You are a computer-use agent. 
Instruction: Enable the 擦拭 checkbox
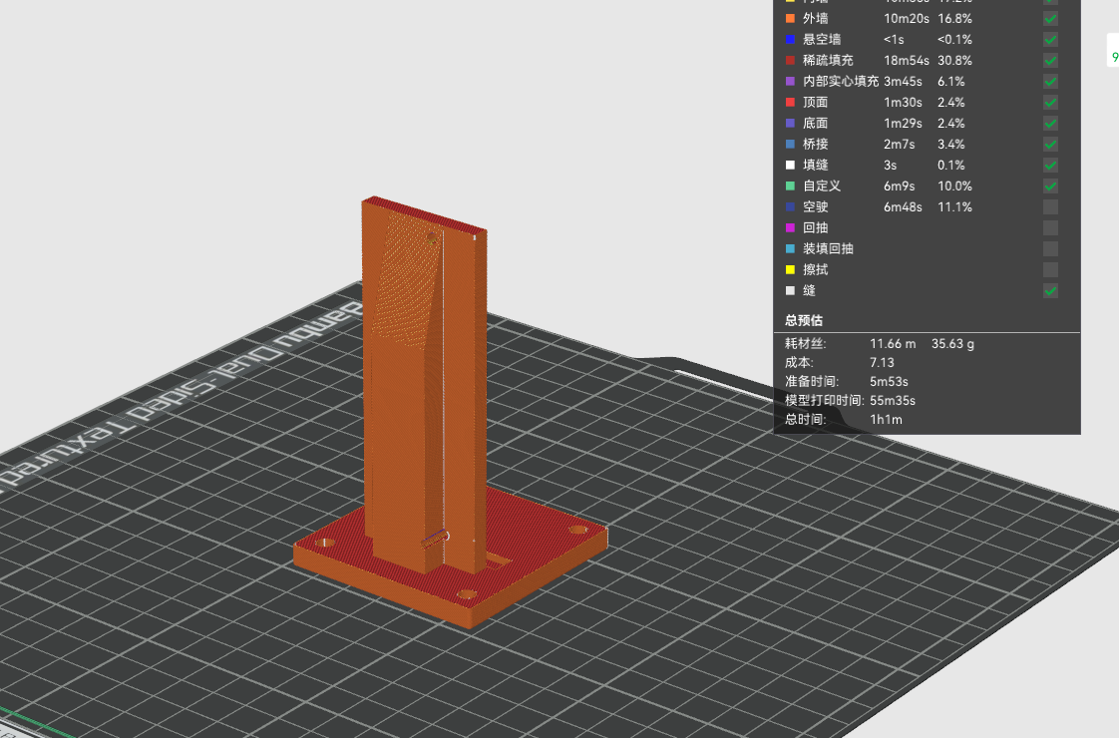1050,270
